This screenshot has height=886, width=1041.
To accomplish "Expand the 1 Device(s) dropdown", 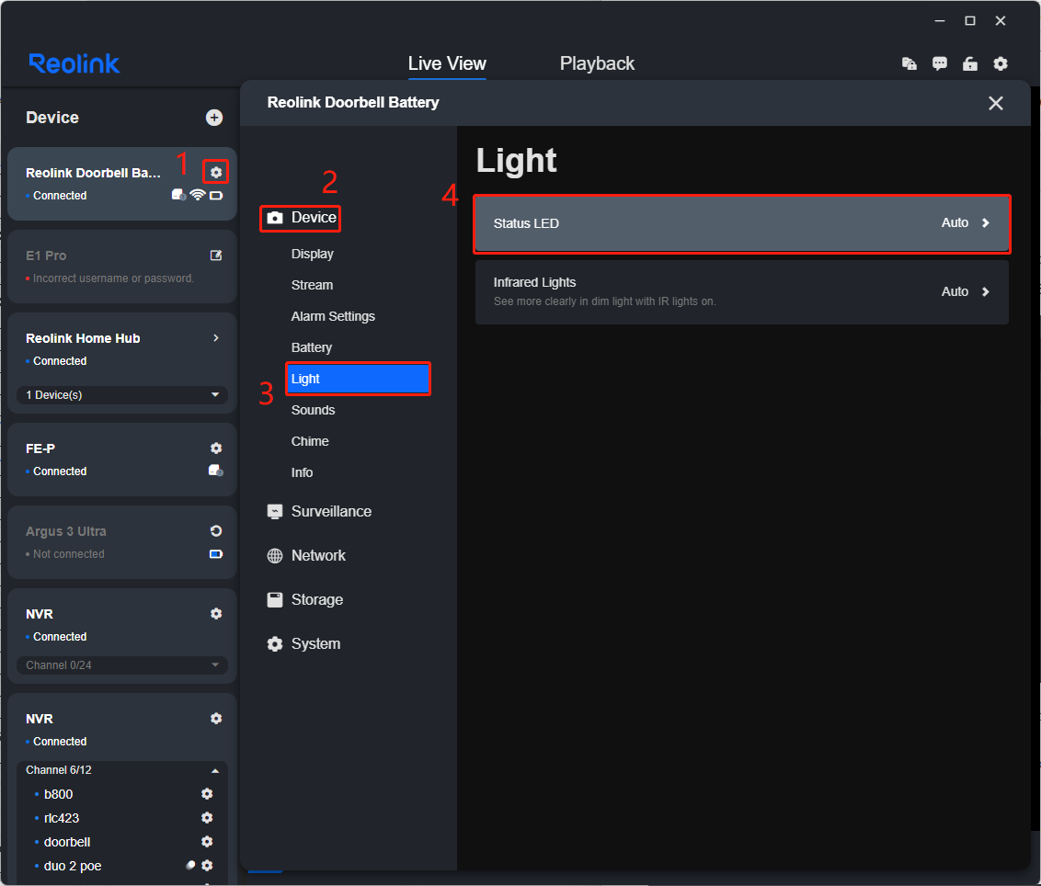I will point(122,395).
